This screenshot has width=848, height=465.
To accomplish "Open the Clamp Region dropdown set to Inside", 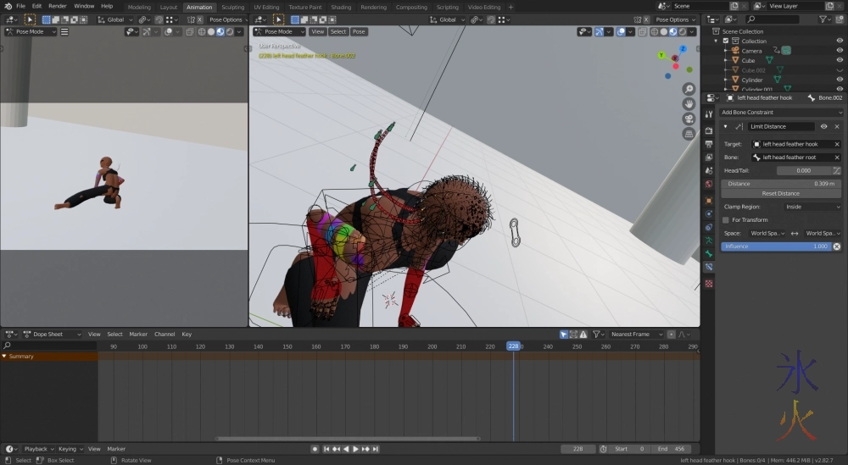I will 812,207.
